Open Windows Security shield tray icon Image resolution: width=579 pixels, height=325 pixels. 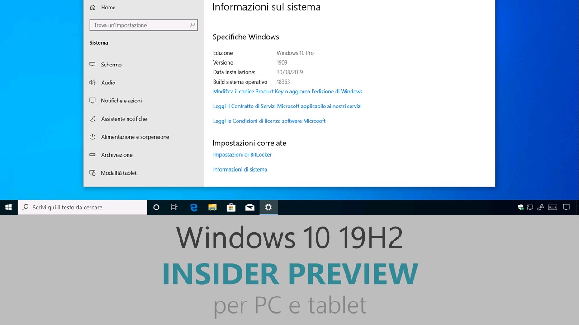click(x=521, y=208)
